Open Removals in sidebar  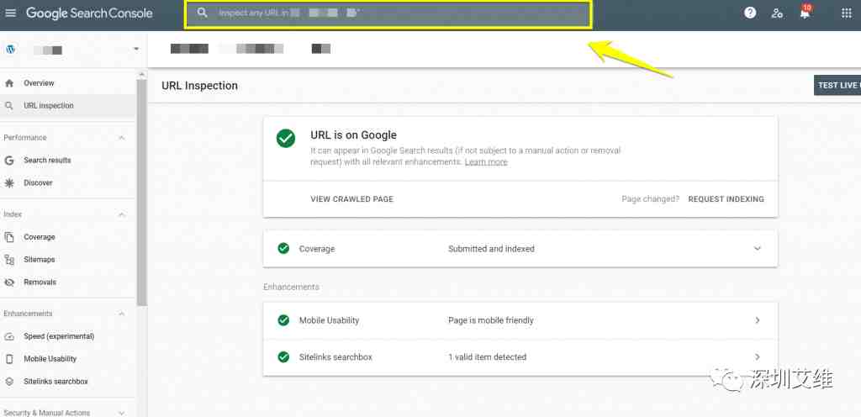(40, 282)
